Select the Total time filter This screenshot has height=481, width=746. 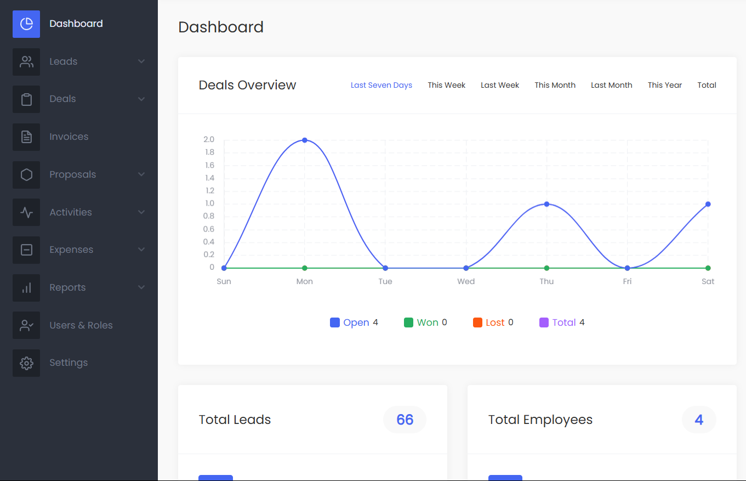[x=707, y=85]
